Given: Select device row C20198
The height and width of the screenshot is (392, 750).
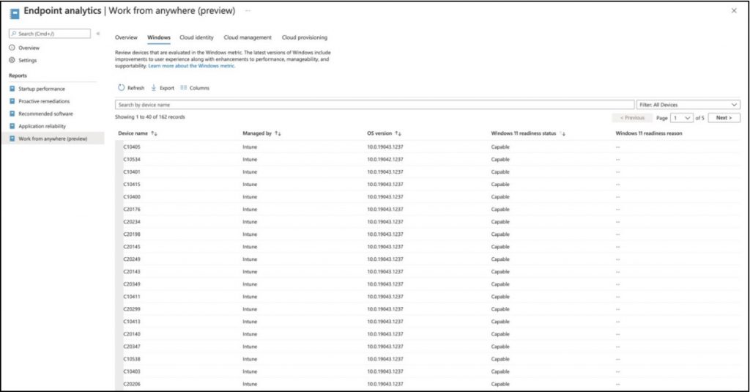Looking at the screenshot, I should (427, 234).
